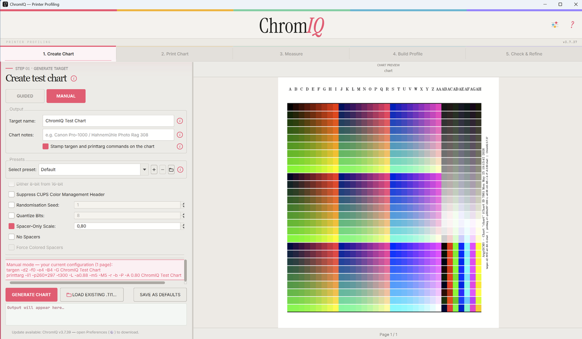Click the Output will appear here text area
Image resolution: width=582 pixels, height=339 pixels.
coord(96,314)
